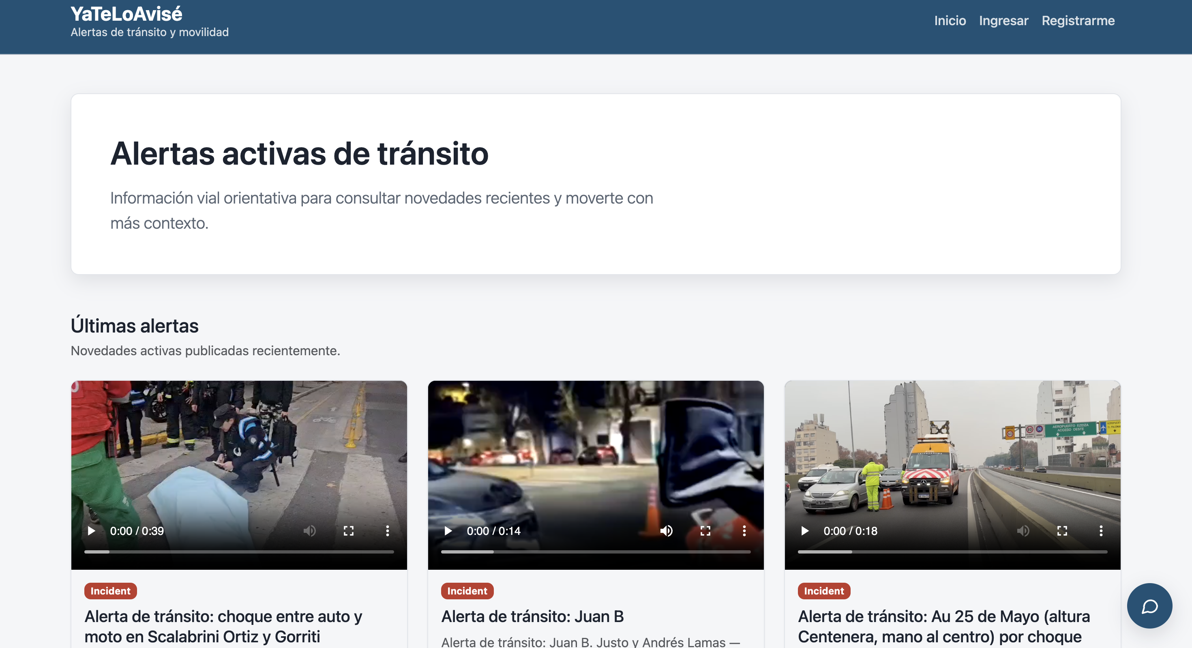Image resolution: width=1192 pixels, height=648 pixels.
Task: Open the floating chat bubble button
Action: click(x=1149, y=606)
